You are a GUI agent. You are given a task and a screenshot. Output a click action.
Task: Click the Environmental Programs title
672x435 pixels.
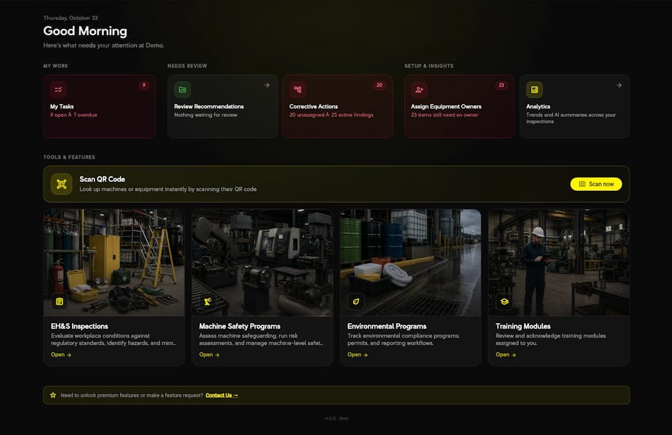387,326
